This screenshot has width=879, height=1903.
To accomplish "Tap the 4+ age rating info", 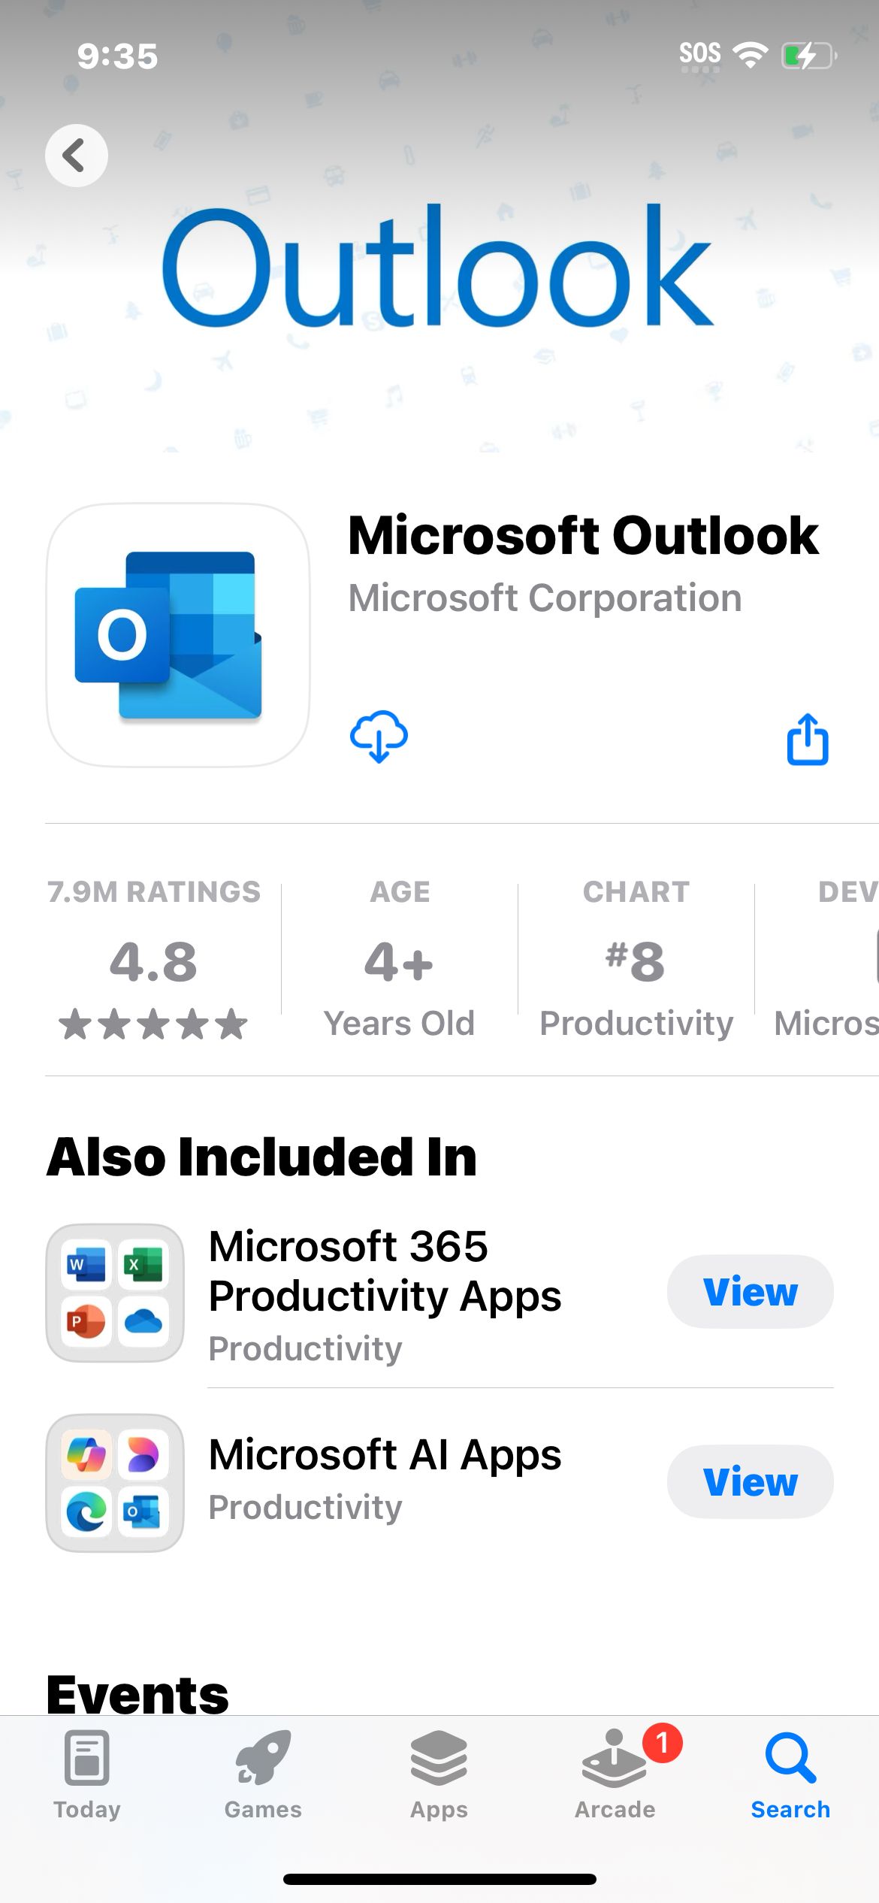I will click(400, 959).
